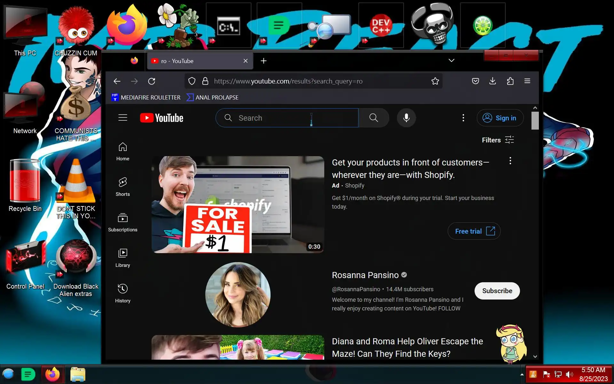Open YouTube settings three-dot menu
The width and height of the screenshot is (614, 384).
(x=463, y=118)
